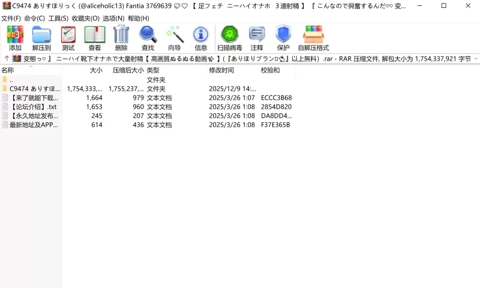
Task: Close the WinRAR window
Action: (468, 6)
